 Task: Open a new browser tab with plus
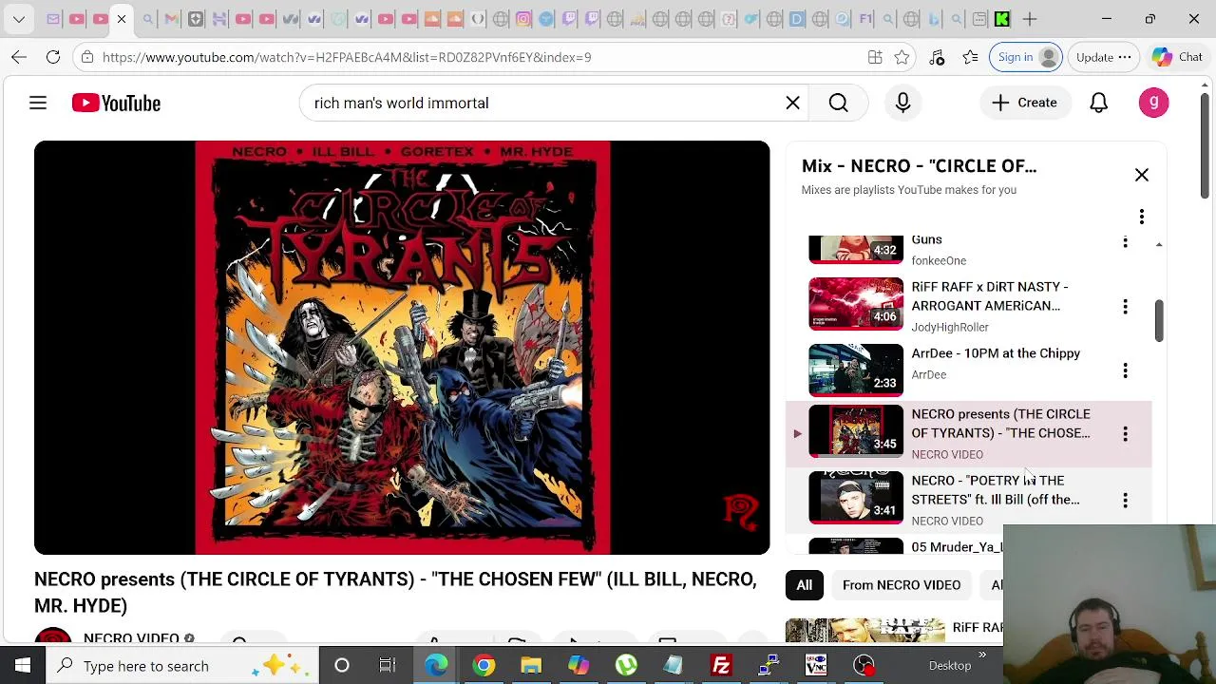coord(1029,19)
